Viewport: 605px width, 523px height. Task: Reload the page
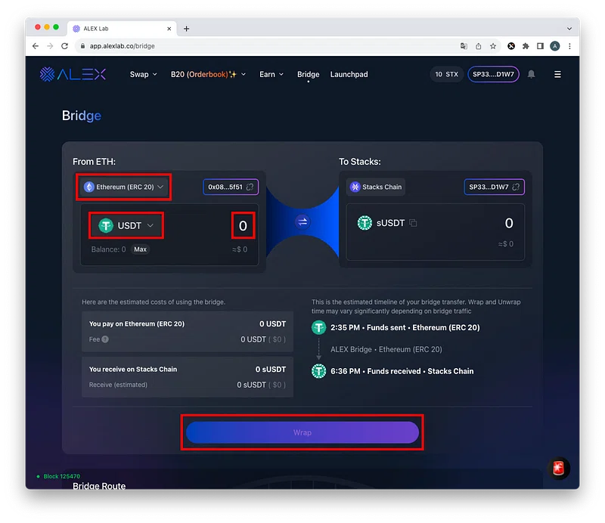point(65,46)
